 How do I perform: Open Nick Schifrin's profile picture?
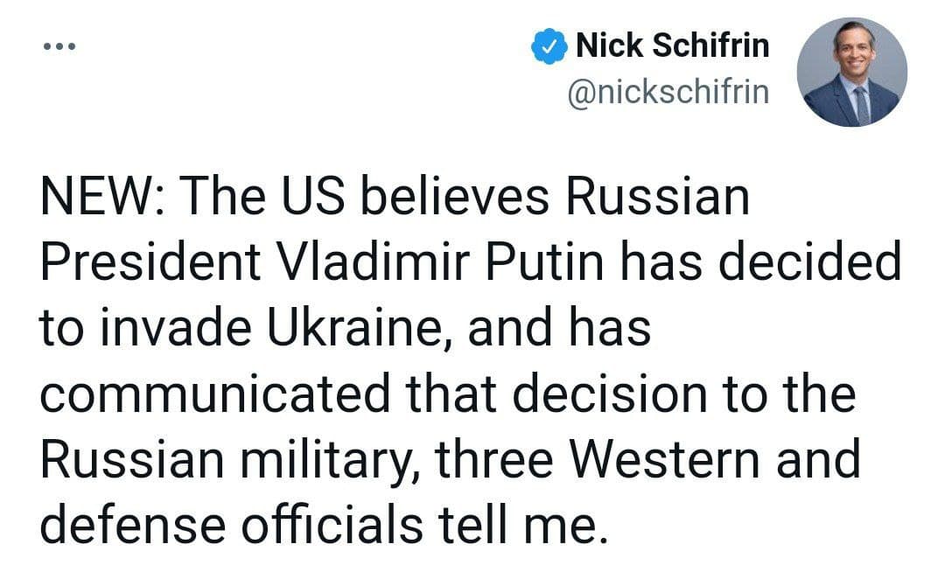pyautogui.click(x=851, y=72)
